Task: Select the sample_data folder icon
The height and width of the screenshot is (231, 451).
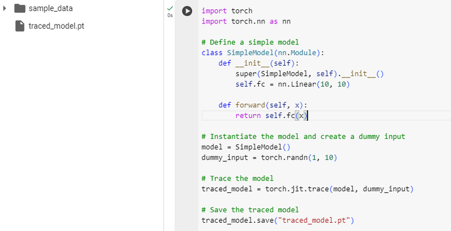Action: point(19,8)
